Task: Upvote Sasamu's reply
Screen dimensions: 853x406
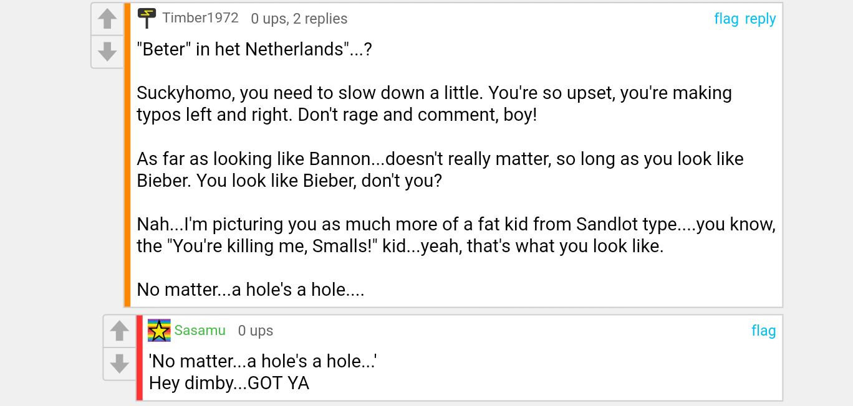Action: [119, 331]
